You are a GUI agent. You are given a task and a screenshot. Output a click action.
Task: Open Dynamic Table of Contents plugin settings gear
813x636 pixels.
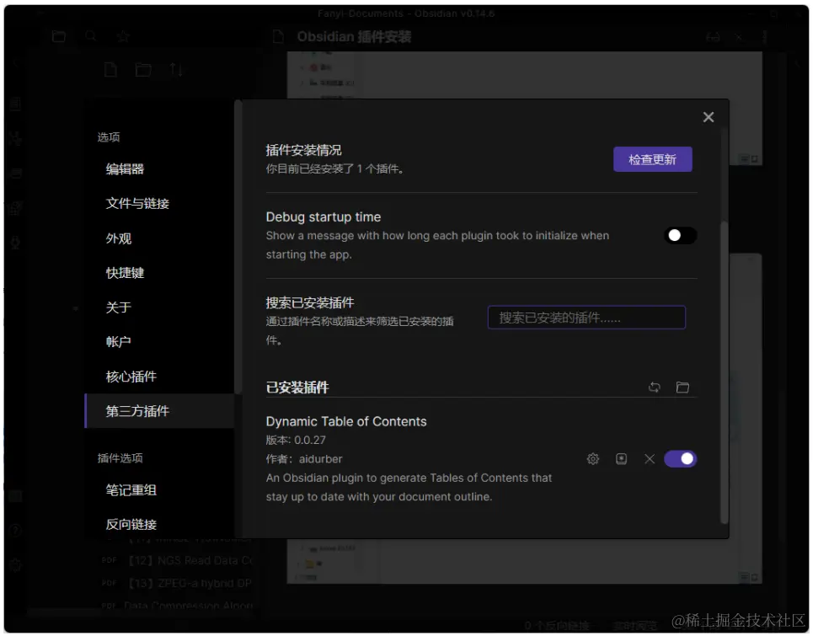(593, 459)
